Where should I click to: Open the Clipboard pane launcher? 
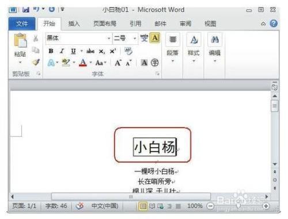pos(39,74)
